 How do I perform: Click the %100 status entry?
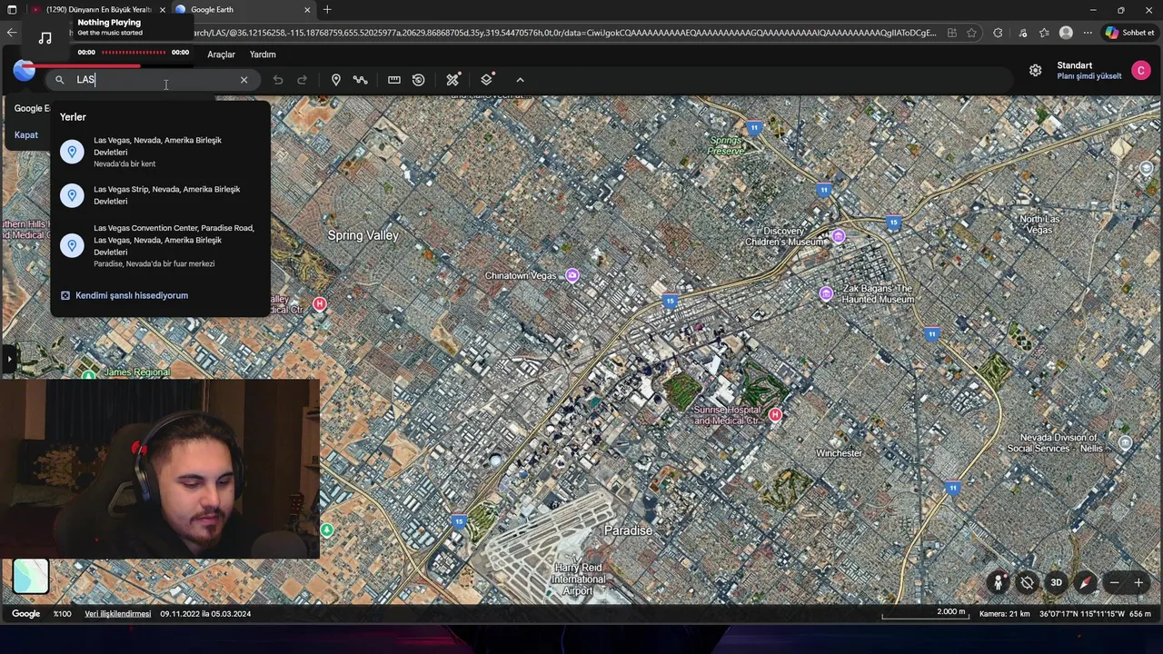(63, 614)
